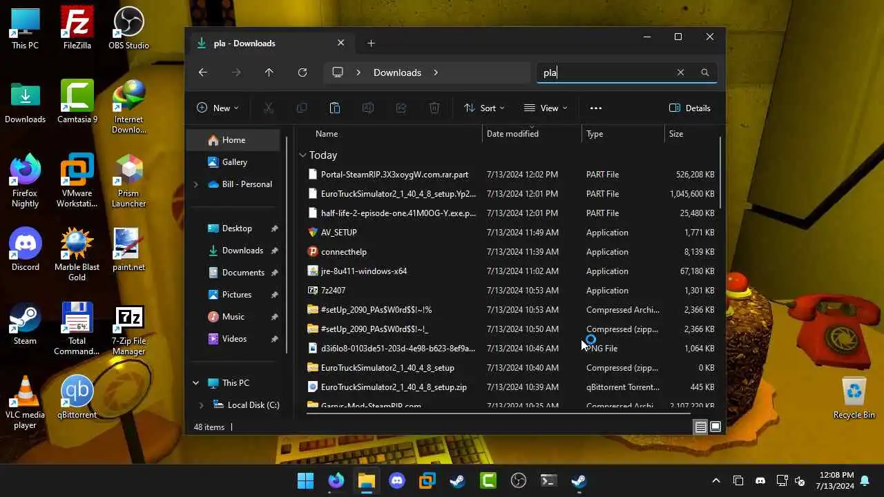This screenshot has width=884, height=497.
Task: Open the taskbar clock and date
Action: [835, 480]
